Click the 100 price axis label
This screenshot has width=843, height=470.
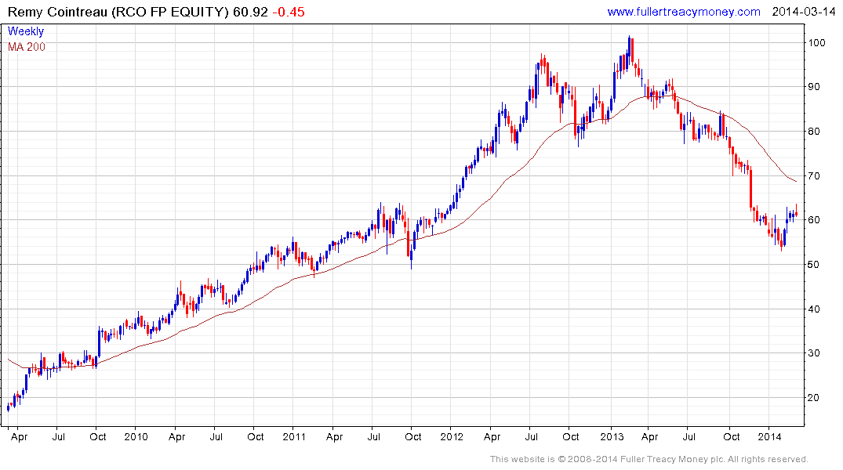[817, 42]
